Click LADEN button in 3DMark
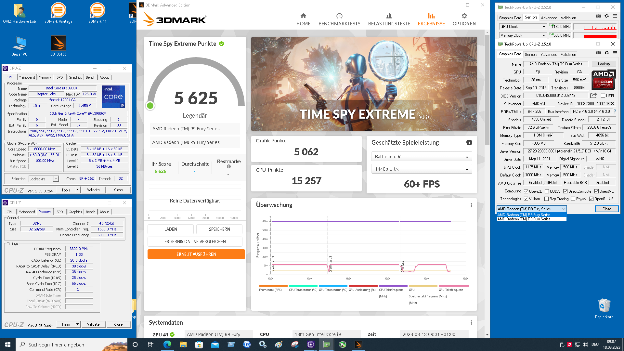This screenshot has height=351, width=624. tap(171, 229)
